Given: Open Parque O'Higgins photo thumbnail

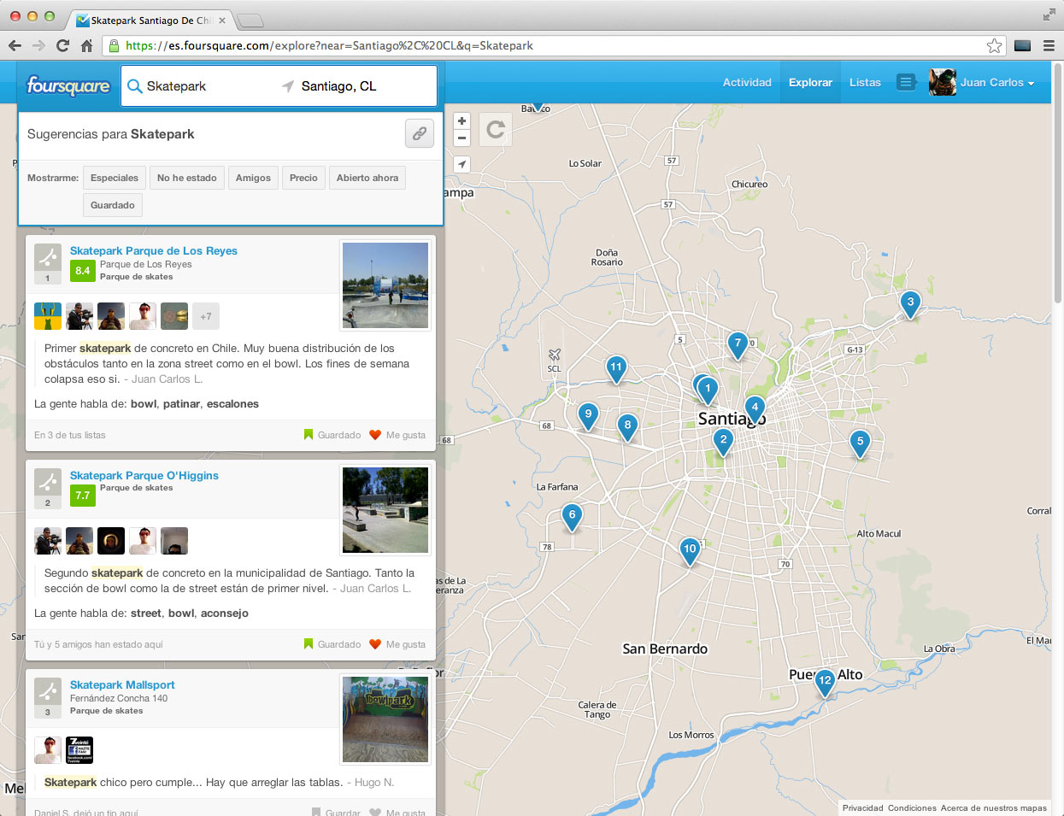Looking at the screenshot, I should [x=385, y=510].
